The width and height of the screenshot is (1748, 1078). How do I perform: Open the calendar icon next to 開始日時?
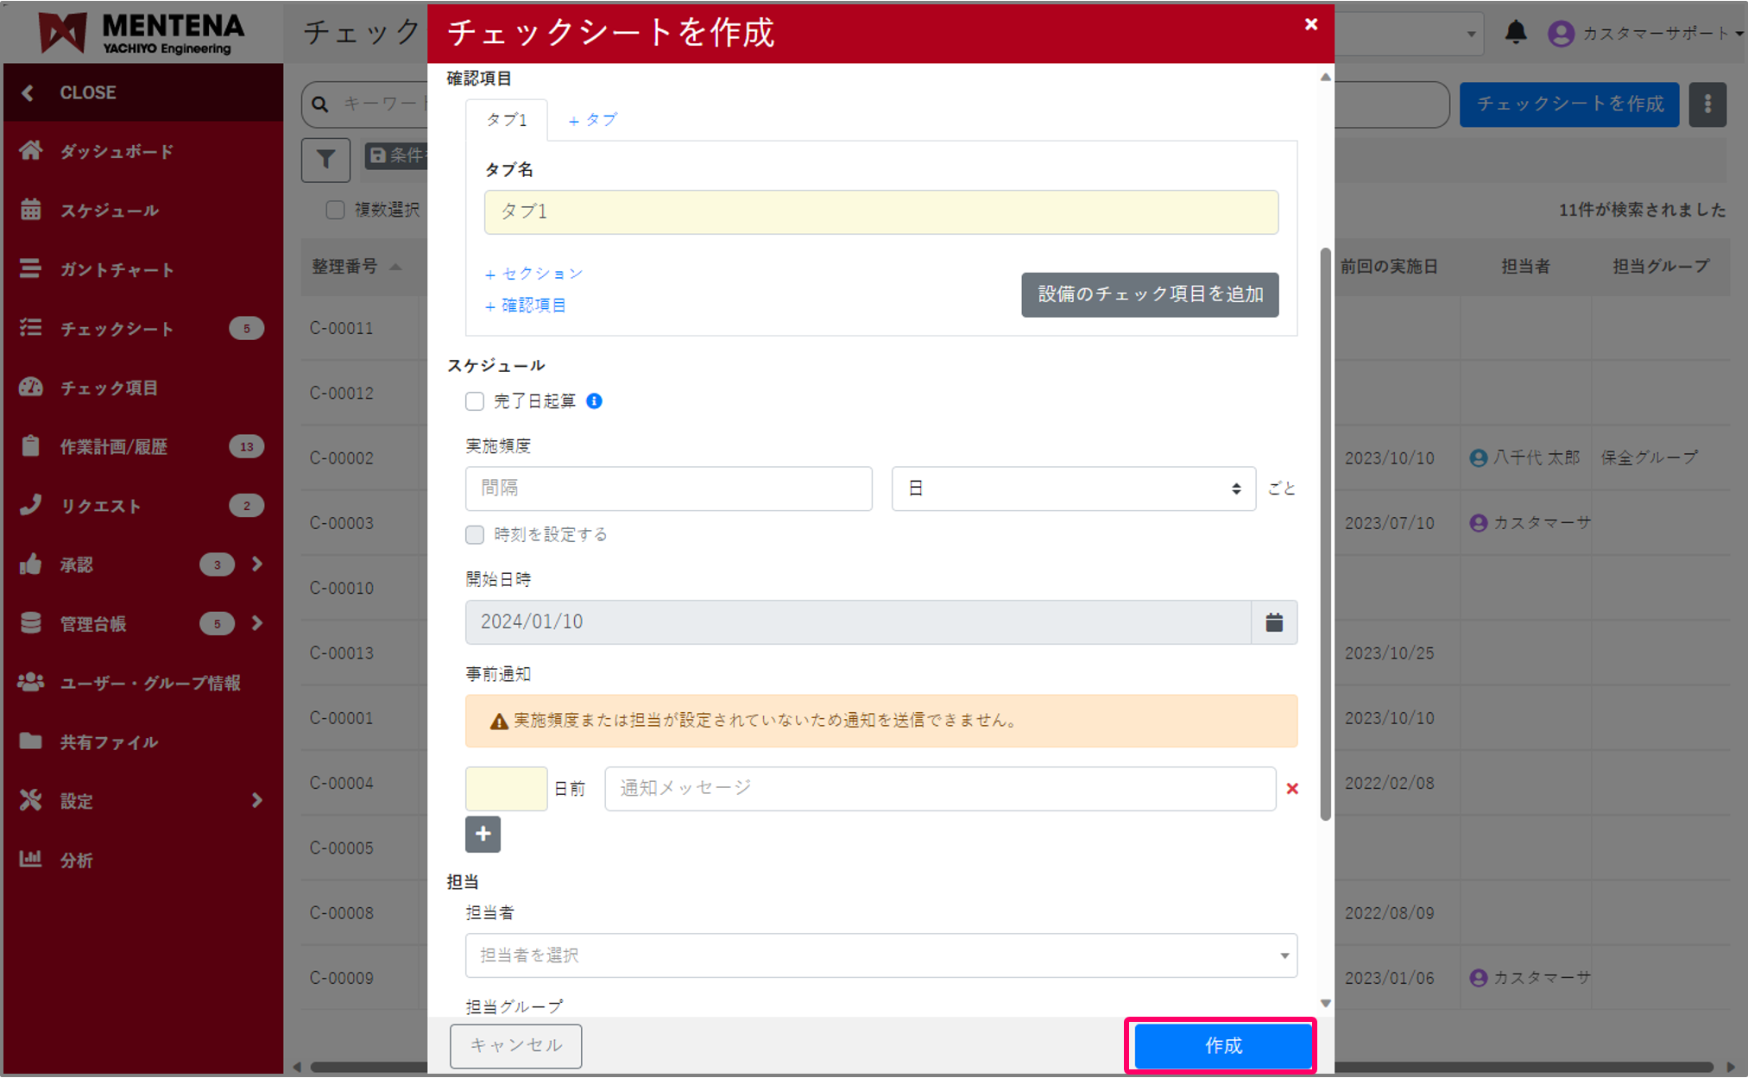click(x=1273, y=621)
